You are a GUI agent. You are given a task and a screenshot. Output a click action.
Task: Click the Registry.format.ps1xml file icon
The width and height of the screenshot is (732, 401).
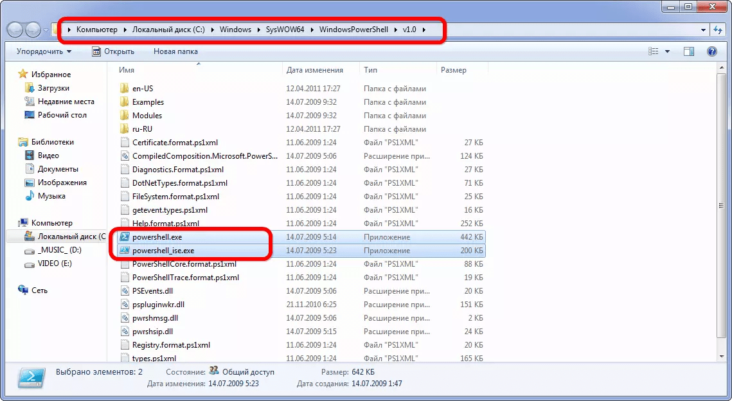click(x=124, y=346)
